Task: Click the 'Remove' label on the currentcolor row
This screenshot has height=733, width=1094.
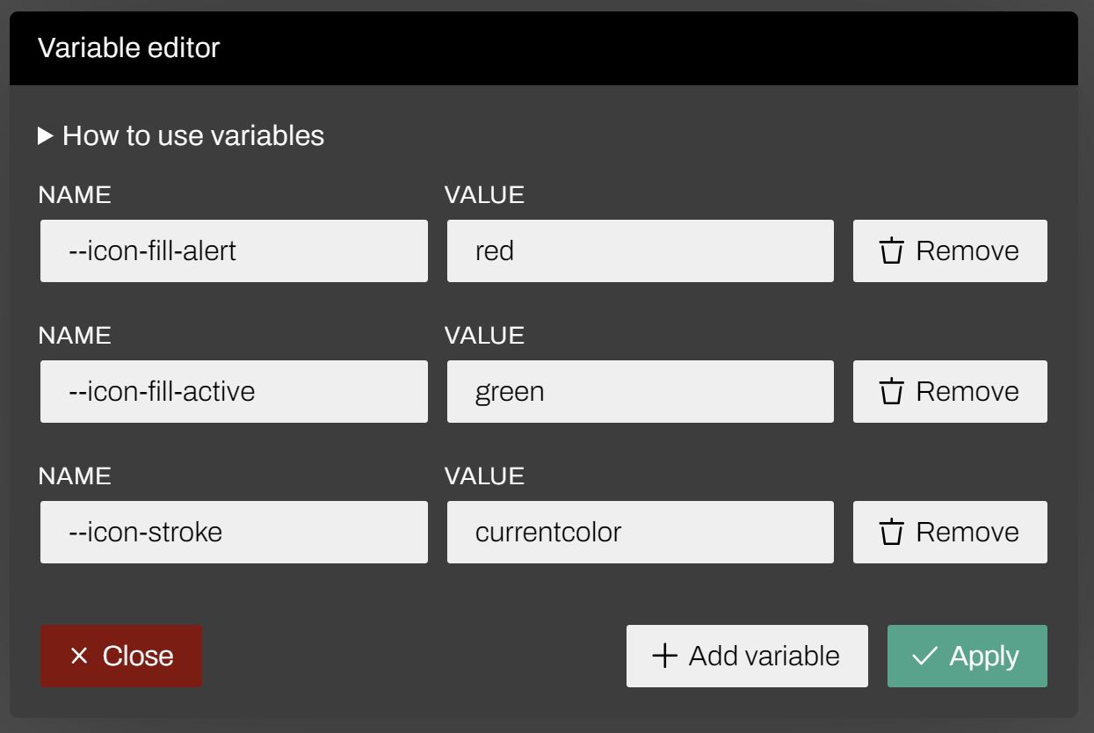Action: pos(967,532)
